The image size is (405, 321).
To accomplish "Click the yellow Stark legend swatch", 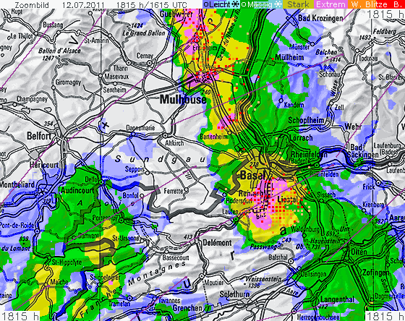I will click(x=298, y=4).
